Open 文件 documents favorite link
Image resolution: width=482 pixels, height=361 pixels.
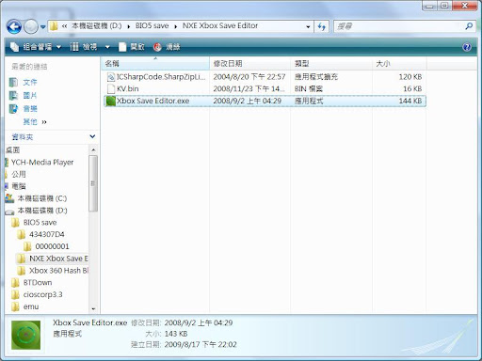(30, 83)
